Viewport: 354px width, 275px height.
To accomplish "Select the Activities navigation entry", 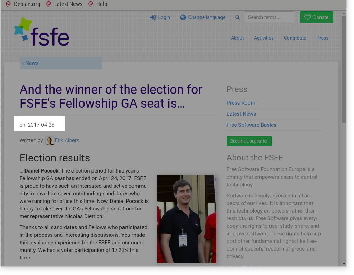I will click(x=264, y=38).
